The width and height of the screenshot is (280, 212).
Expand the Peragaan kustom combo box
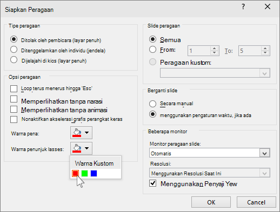264,73
